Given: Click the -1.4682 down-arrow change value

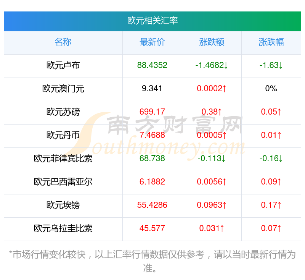Looking at the screenshot, I should 212,65.
